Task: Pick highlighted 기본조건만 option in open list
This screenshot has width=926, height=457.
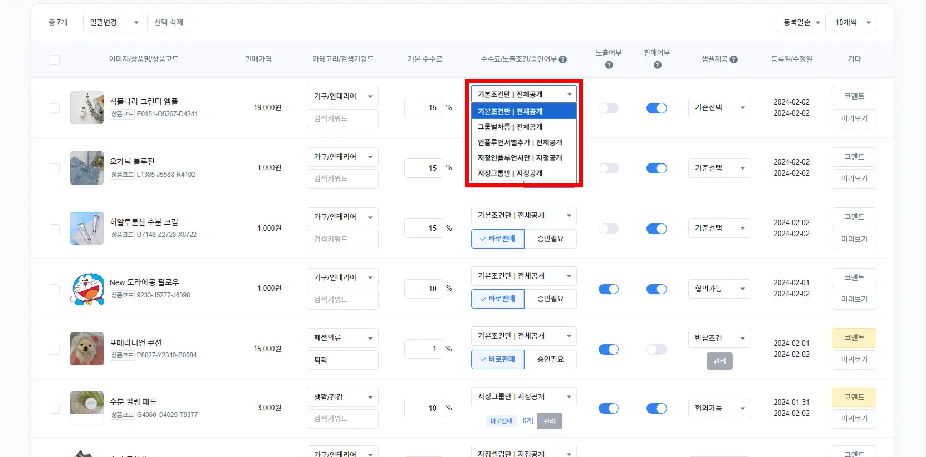Action: click(523, 111)
